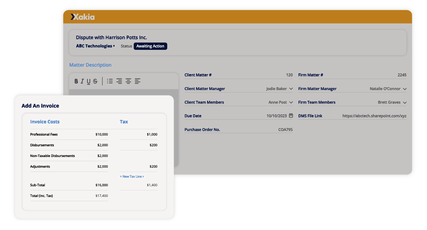The image size is (427, 230).
Task: Select the center-align text icon
Action: point(128,81)
